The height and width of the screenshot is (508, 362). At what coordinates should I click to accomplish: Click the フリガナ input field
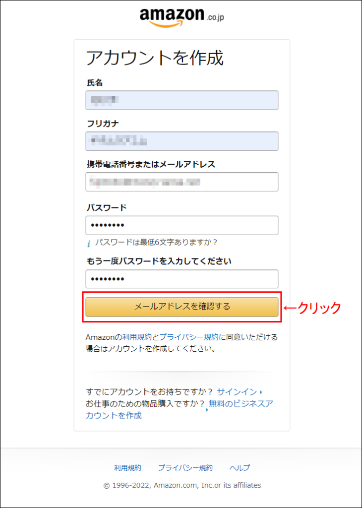(x=181, y=141)
